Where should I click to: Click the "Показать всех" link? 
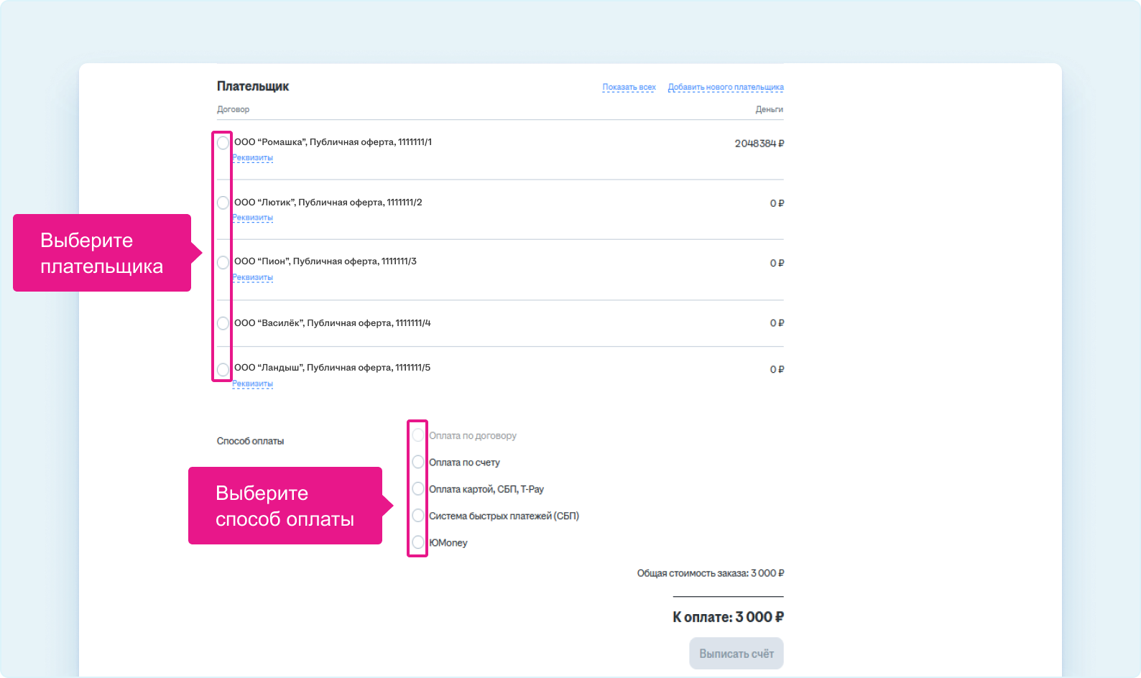[629, 87]
